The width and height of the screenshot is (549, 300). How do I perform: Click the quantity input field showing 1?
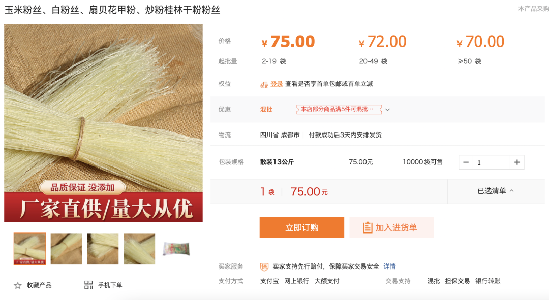tap(491, 162)
